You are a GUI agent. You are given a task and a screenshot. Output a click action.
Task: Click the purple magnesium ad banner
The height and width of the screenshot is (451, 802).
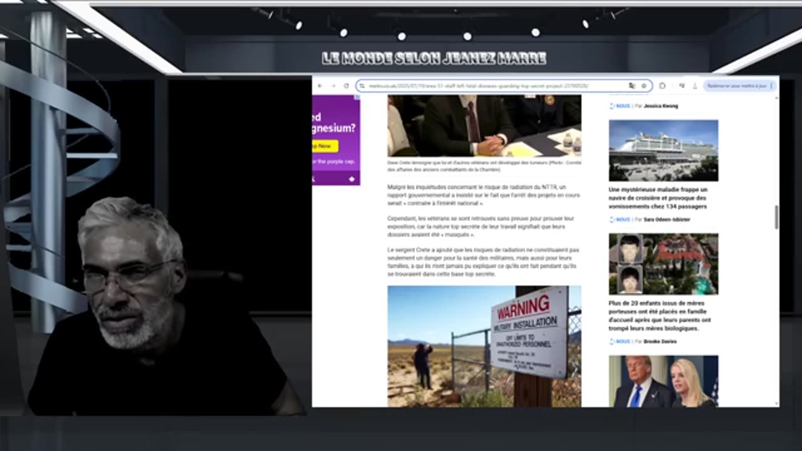(x=336, y=140)
